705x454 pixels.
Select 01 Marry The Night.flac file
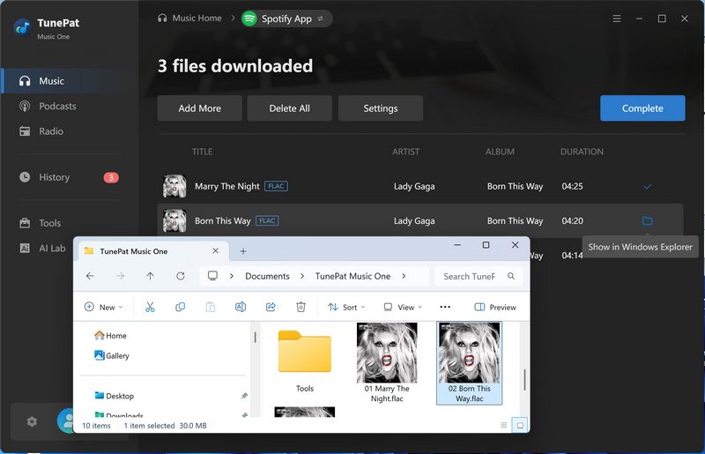tap(387, 362)
